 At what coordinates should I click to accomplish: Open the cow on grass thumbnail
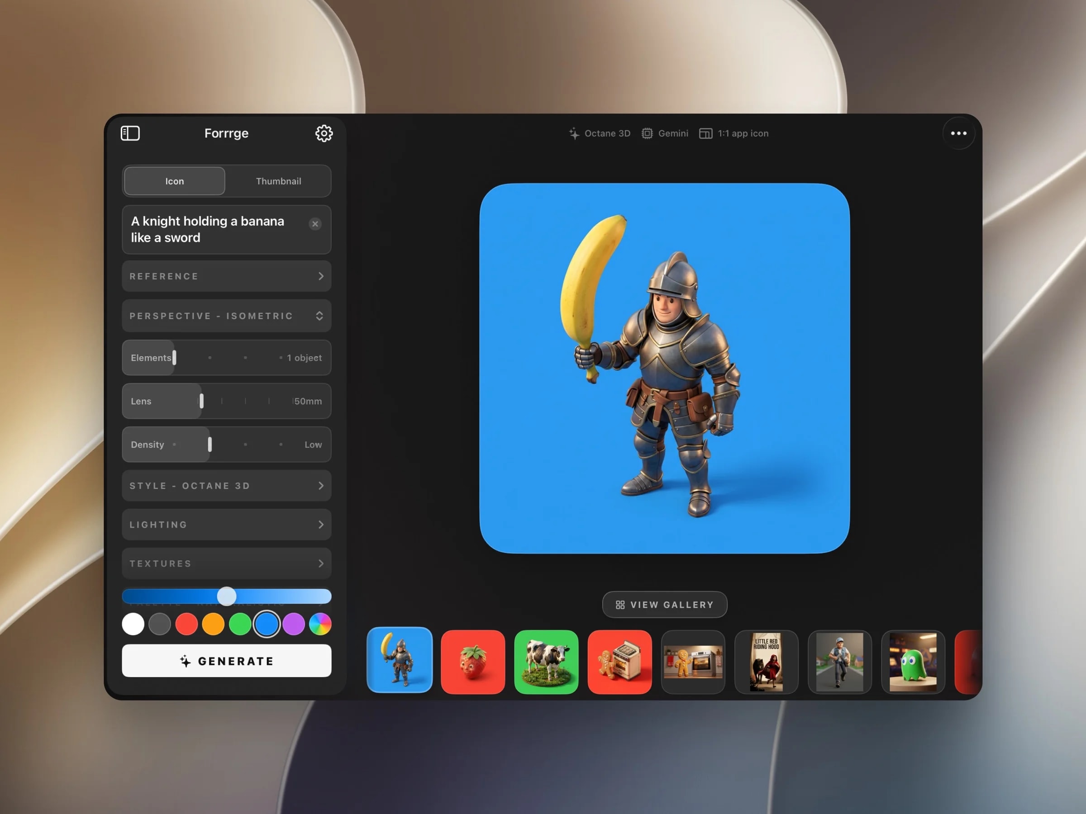pos(546,662)
